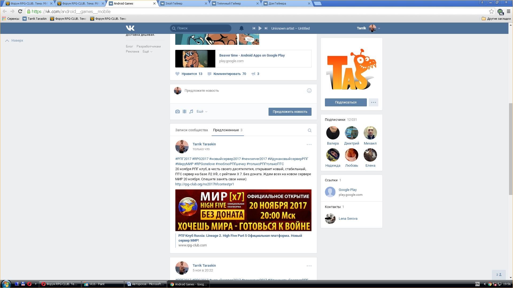
Task: Open subscriber Надежда profile
Action: 333,155
